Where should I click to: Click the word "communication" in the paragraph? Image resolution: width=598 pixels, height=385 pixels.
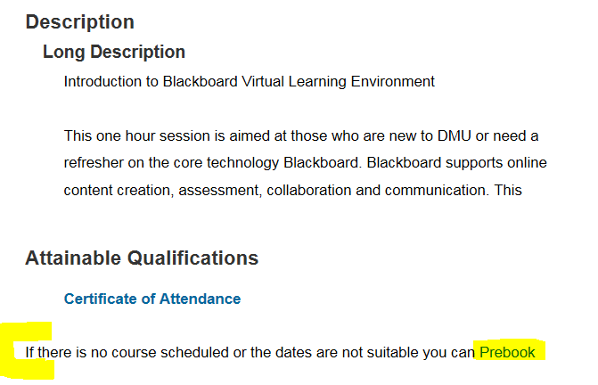coord(434,190)
